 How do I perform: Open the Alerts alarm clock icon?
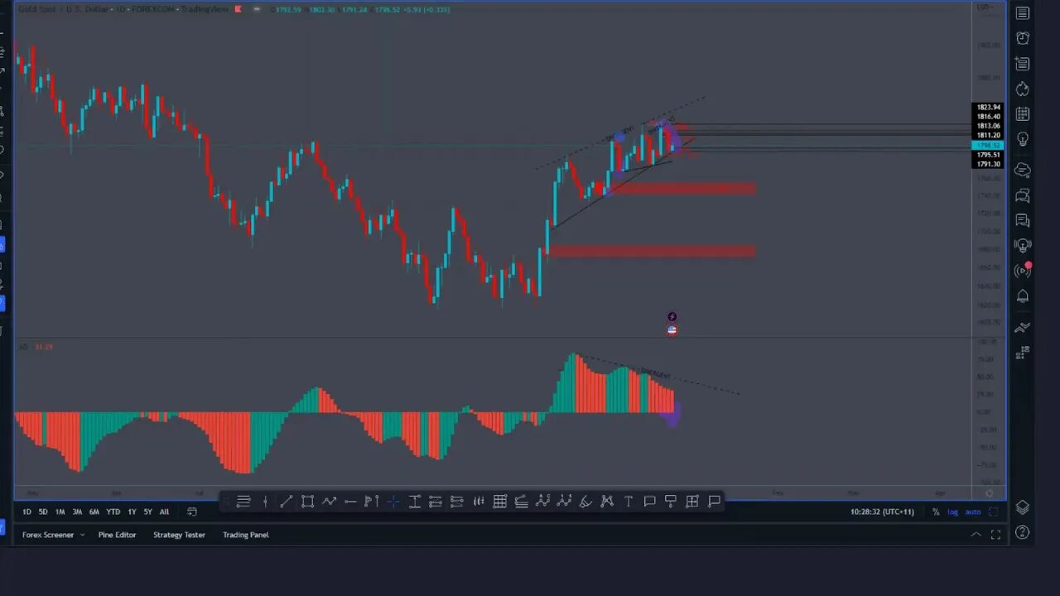click(x=1023, y=38)
